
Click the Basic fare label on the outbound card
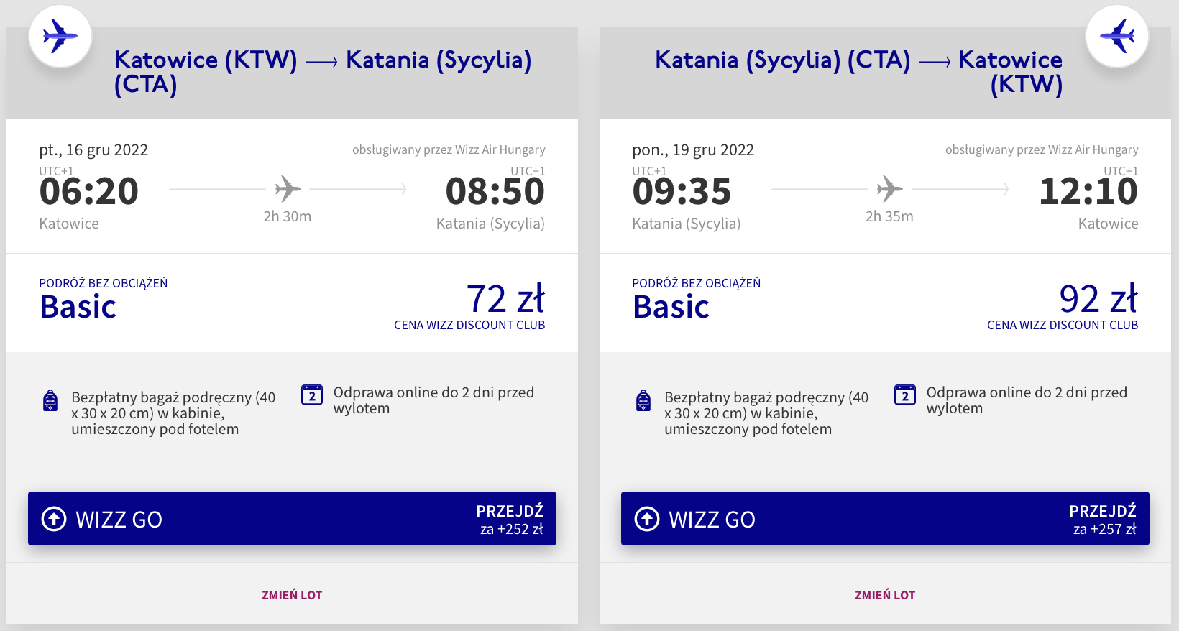click(x=78, y=307)
